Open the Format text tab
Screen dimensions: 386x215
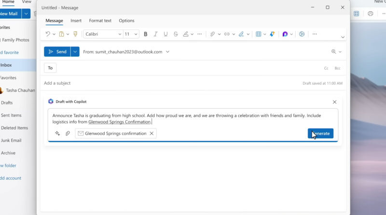100,21
